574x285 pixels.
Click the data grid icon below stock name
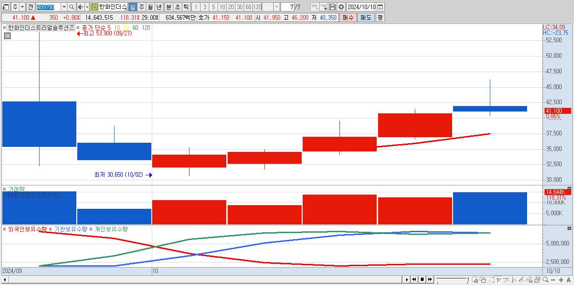(x=7, y=35)
